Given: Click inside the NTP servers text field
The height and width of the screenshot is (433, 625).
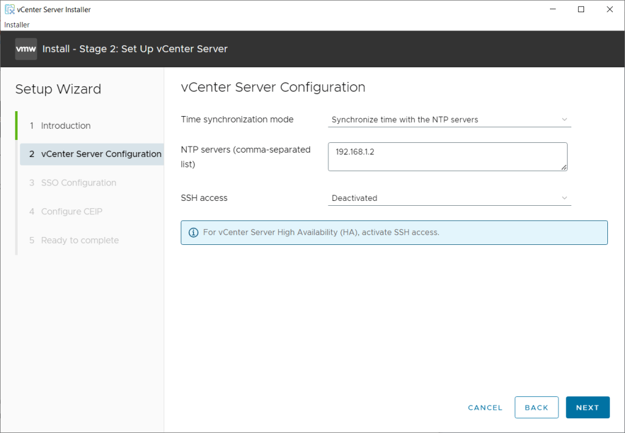Looking at the screenshot, I should pyautogui.click(x=446, y=156).
